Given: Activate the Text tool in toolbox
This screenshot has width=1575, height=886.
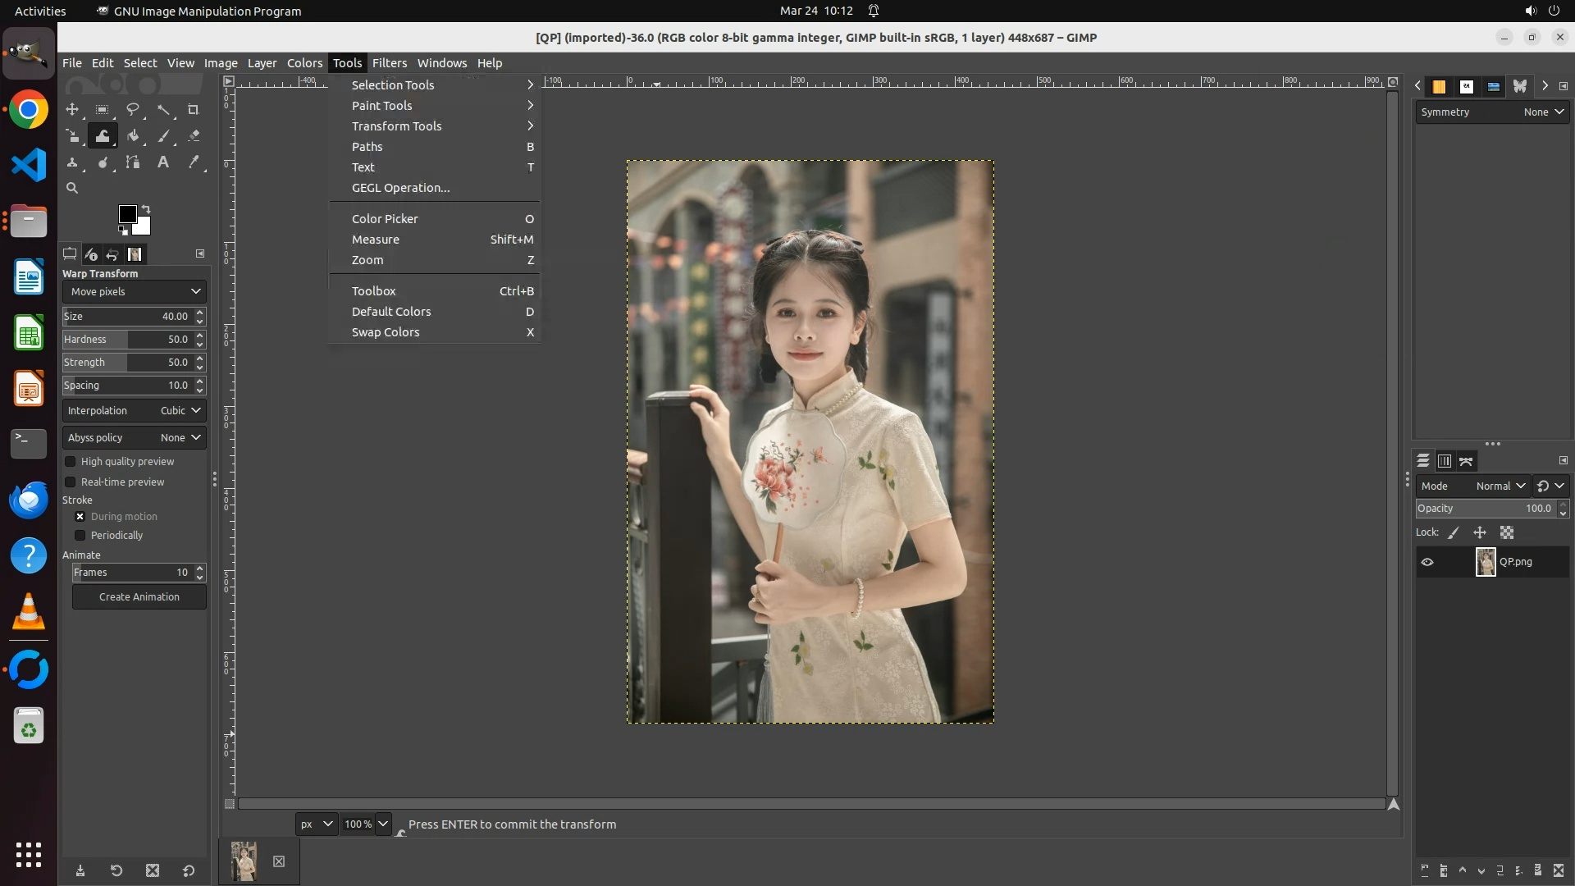Looking at the screenshot, I should [x=163, y=162].
